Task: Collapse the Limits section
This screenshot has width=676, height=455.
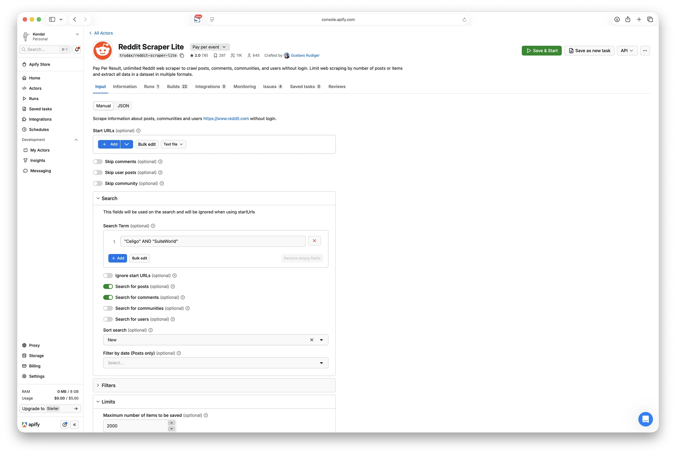Action: pos(214,402)
